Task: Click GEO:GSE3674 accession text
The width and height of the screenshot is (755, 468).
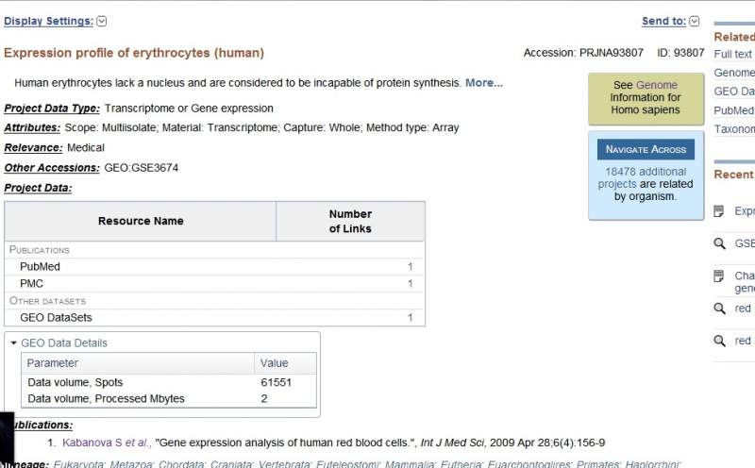Action: point(141,168)
